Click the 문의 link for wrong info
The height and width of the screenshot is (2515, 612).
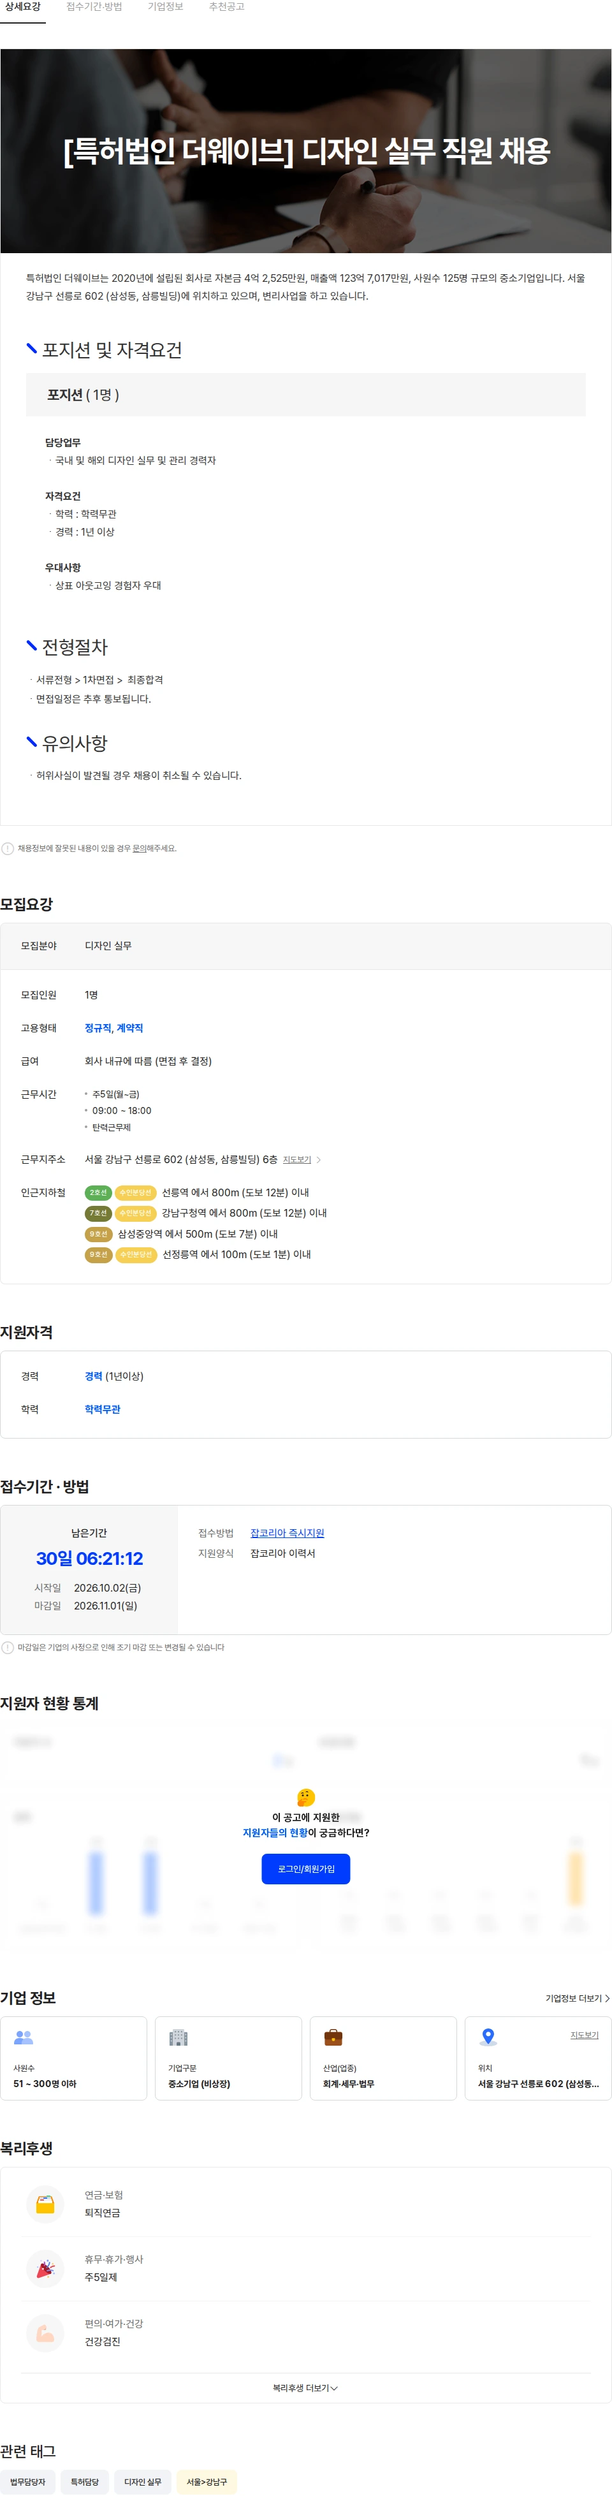pyautogui.click(x=140, y=848)
